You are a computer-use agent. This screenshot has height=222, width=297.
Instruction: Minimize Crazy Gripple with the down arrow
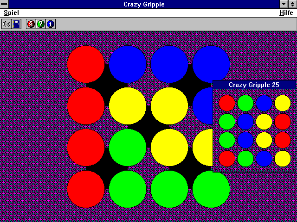(284, 4)
